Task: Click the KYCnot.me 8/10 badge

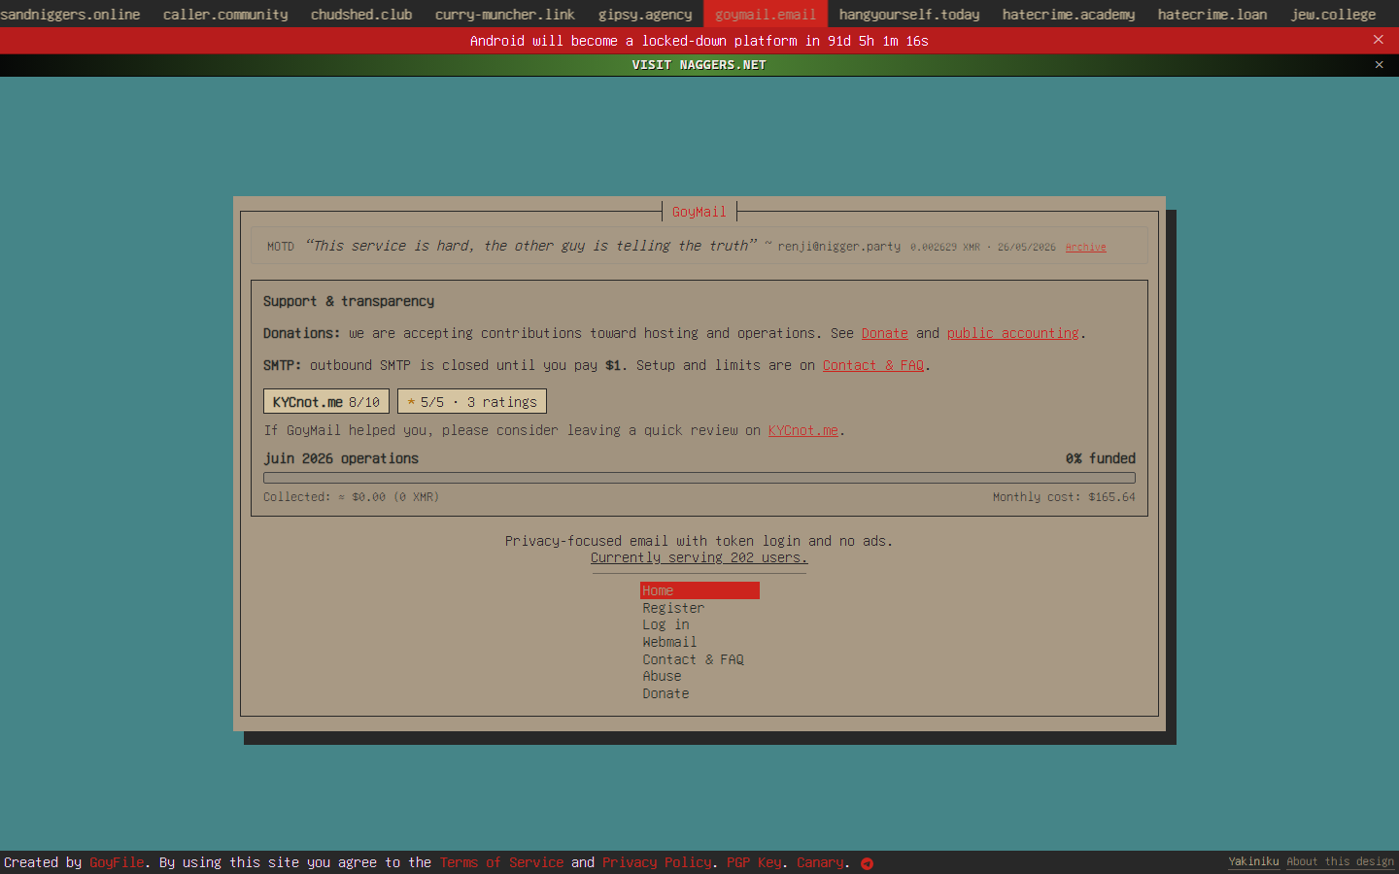Action: (x=326, y=401)
